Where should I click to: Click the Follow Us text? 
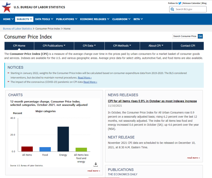pos(173,3)
